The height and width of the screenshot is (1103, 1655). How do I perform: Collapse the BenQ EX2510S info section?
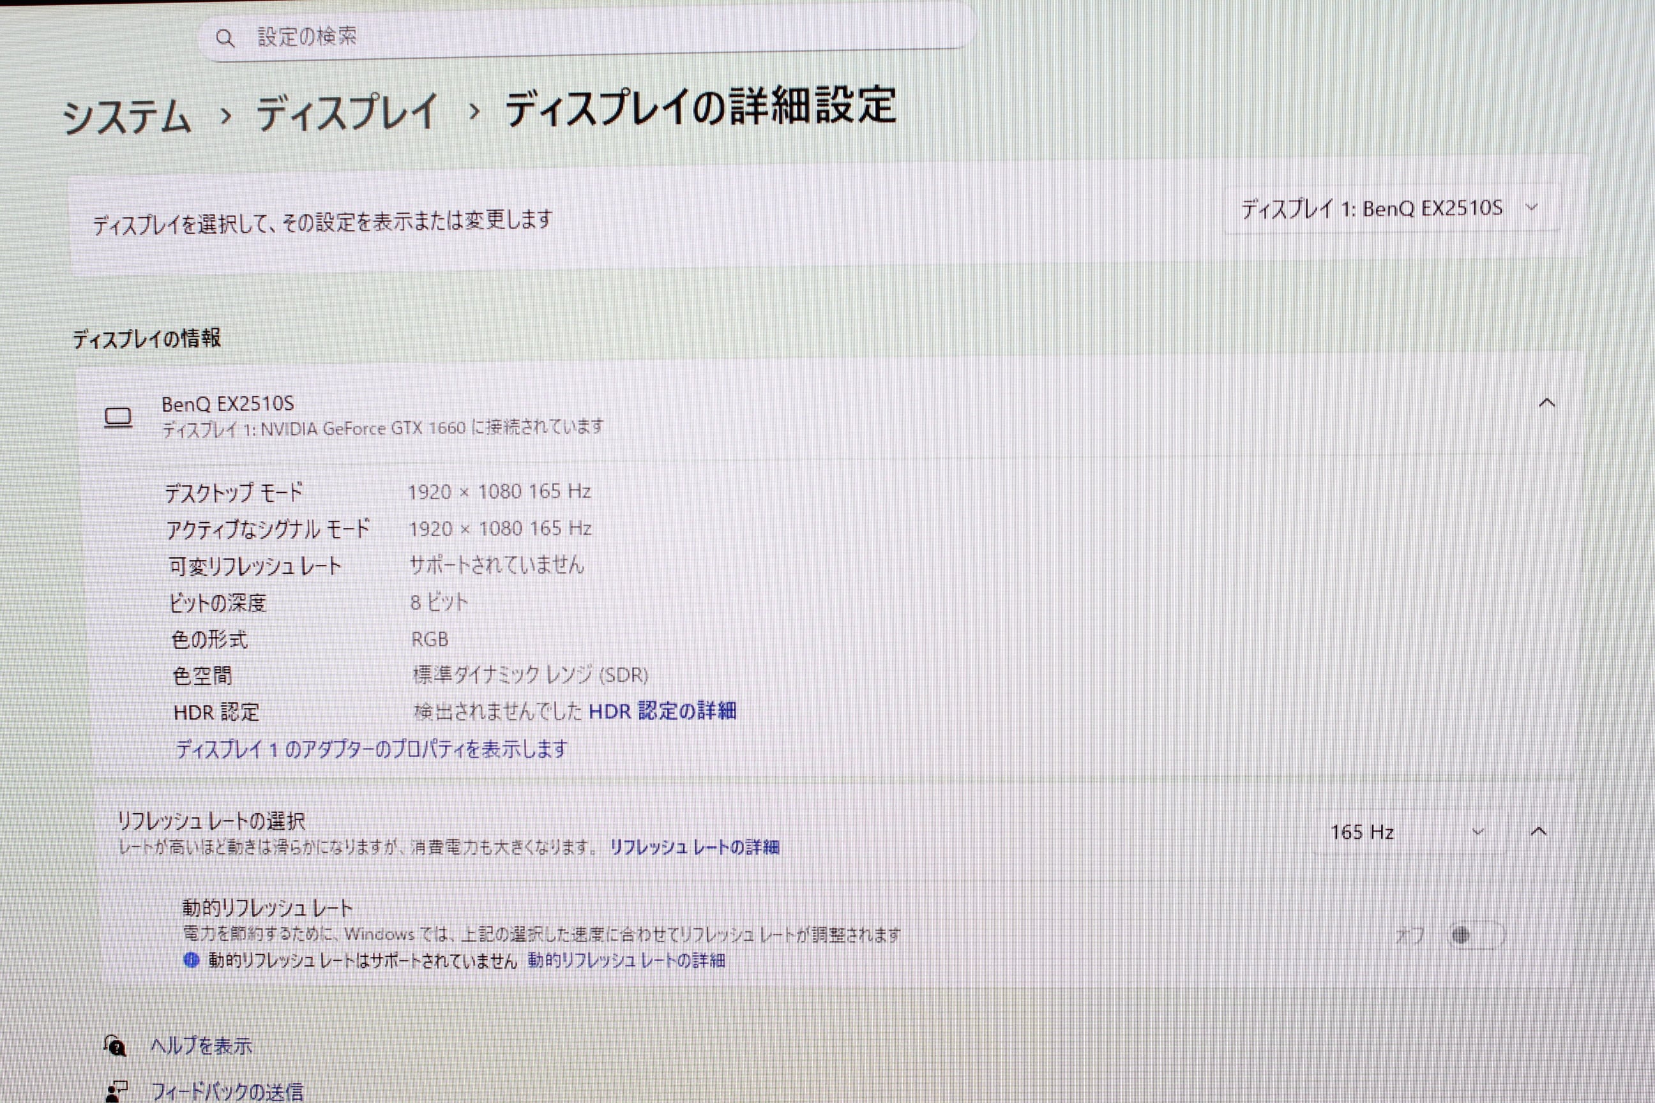pyautogui.click(x=1546, y=403)
